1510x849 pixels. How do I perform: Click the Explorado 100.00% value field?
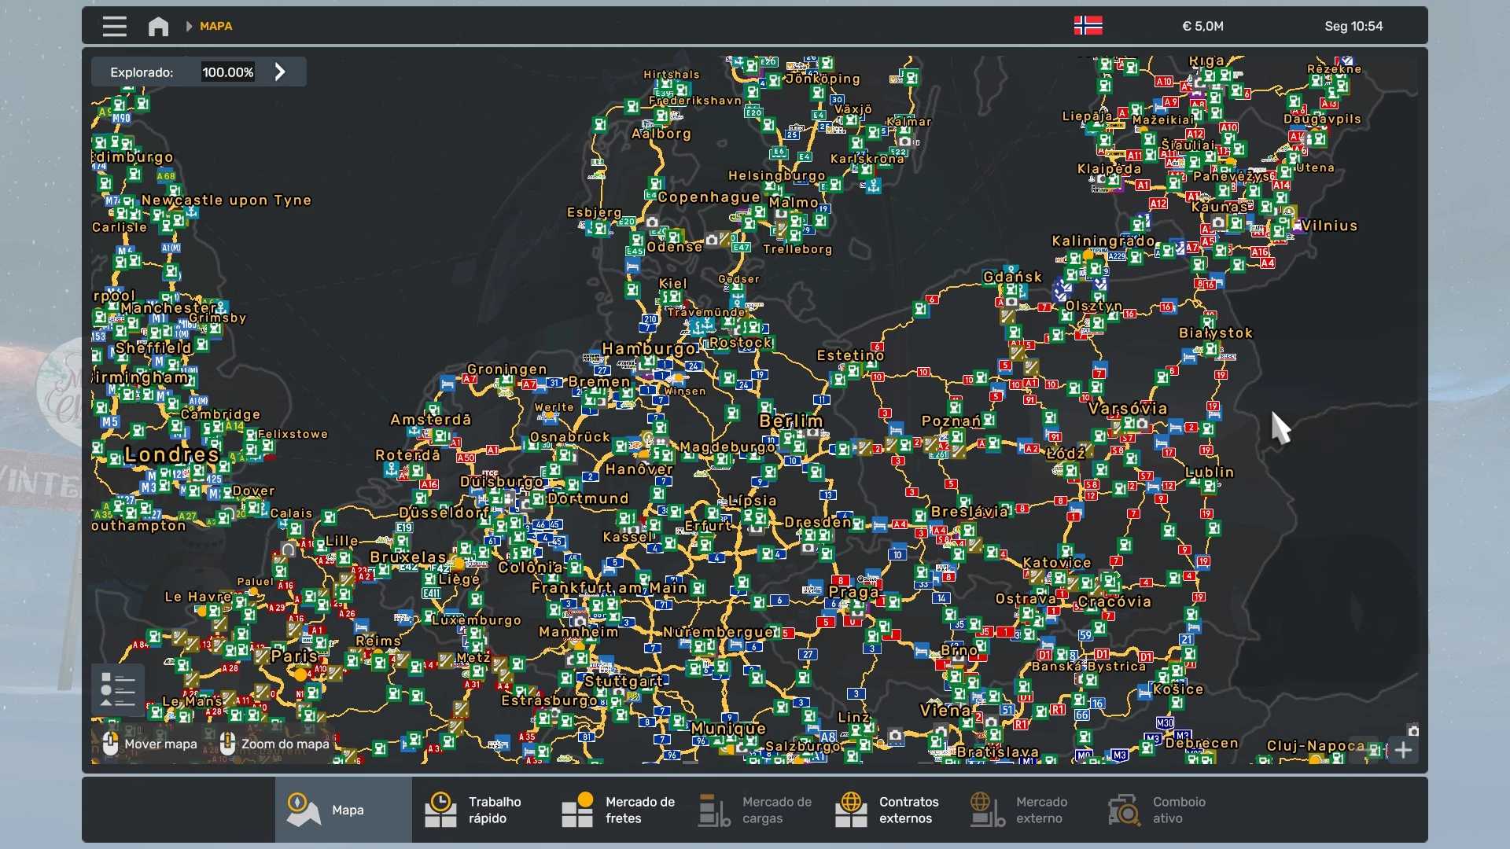click(x=227, y=72)
